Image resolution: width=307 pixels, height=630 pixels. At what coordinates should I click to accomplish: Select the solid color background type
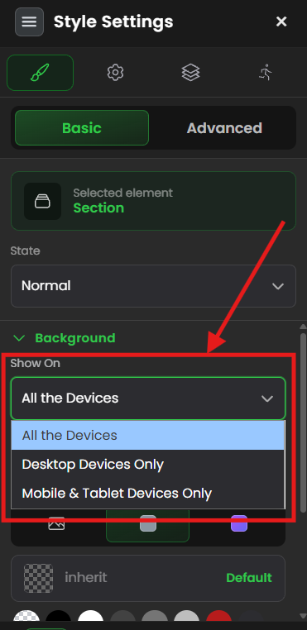click(x=147, y=523)
